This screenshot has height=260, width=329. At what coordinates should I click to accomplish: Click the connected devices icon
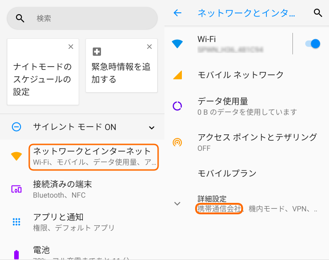click(x=16, y=189)
